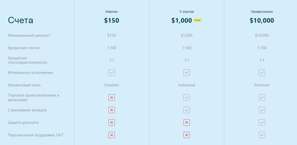Click the Мгновенное исполнение checkmark under Профессионал

tap(262, 73)
